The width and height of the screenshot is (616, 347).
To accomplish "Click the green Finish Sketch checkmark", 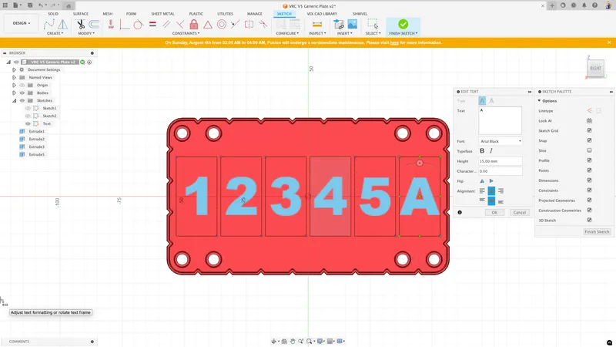I will coord(403,25).
